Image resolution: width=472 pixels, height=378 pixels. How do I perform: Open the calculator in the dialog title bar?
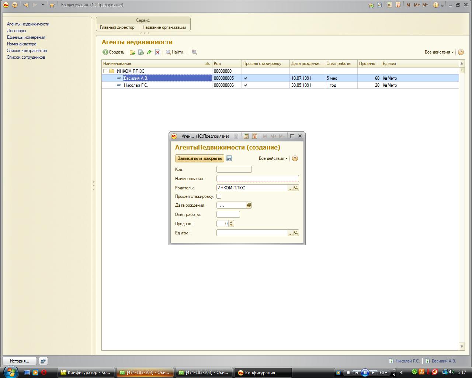point(246,136)
